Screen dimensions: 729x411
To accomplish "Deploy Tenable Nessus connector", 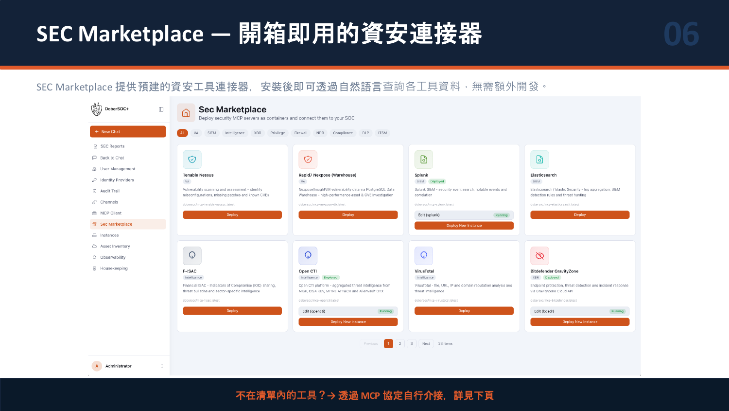I will [232, 214].
